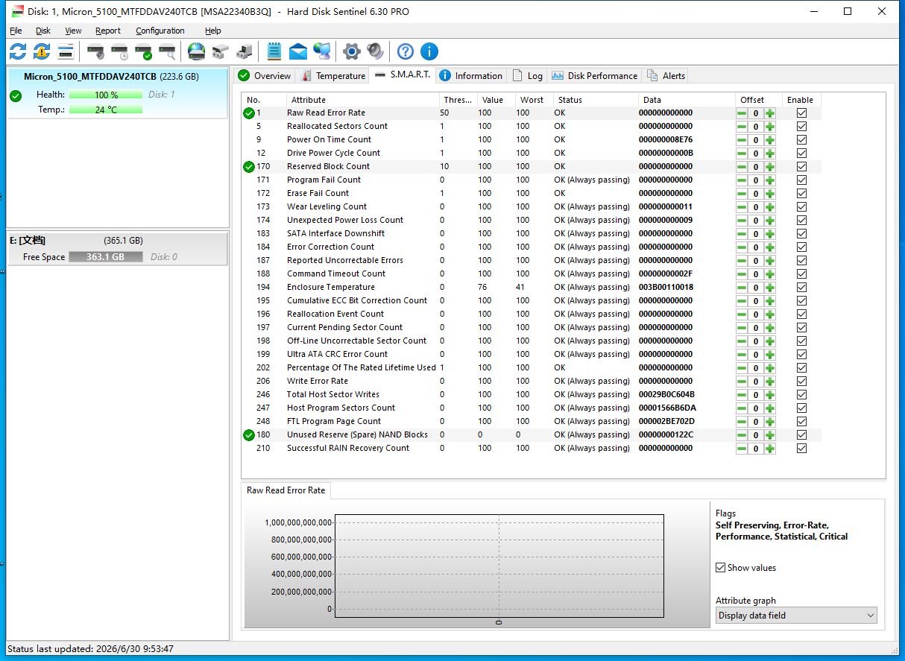Viewport: 905px width, 661px height.
Task: Click the green health check icon for Micron disk
Action: [16, 95]
